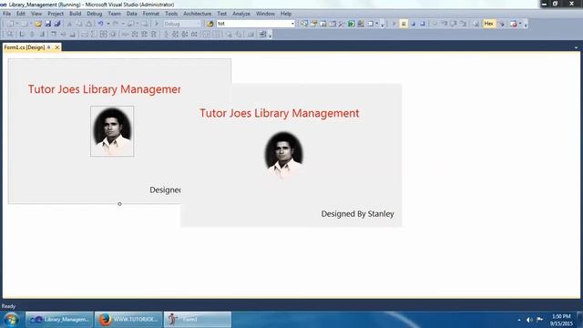Image resolution: width=583 pixels, height=328 pixels.
Task: Click the Stop Debugging icon
Action: coord(413,24)
